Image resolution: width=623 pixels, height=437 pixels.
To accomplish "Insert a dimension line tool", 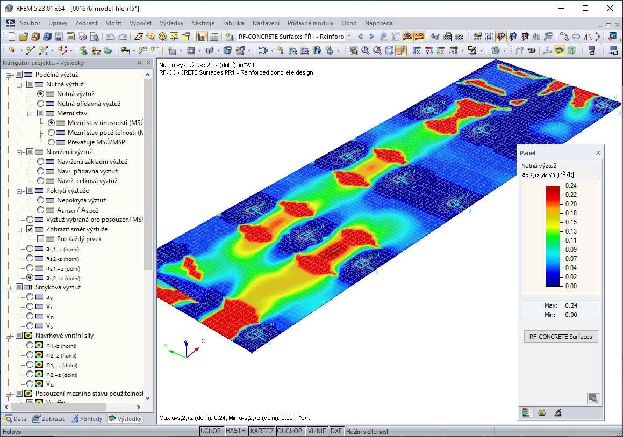I will [x=125, y=50].
